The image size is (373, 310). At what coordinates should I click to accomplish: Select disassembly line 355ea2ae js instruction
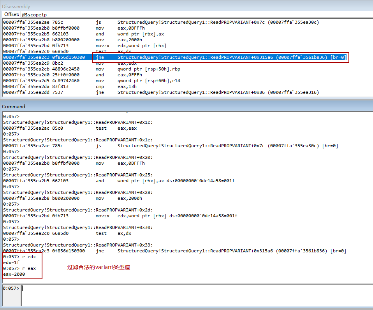(x=161, y=22)
